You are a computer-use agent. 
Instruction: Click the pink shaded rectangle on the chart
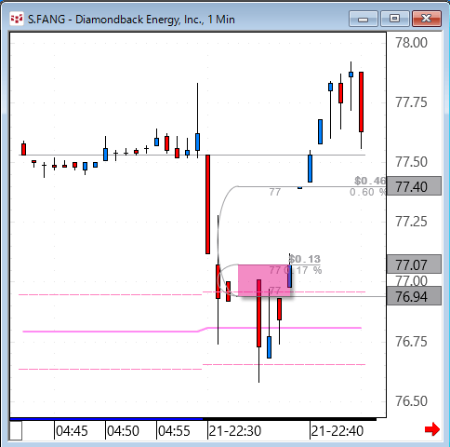pos(264,280)
